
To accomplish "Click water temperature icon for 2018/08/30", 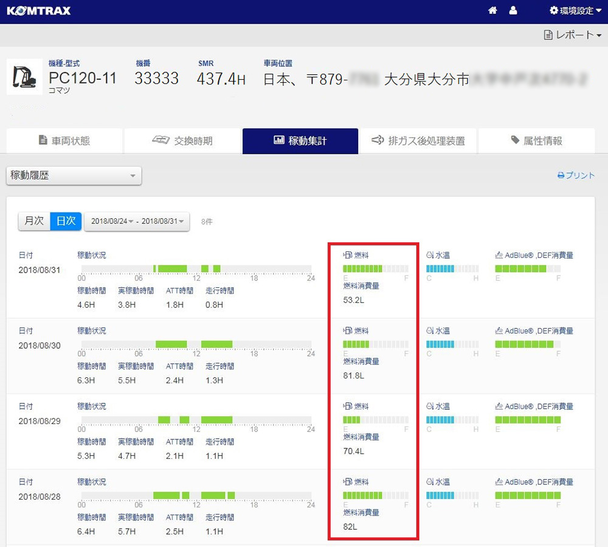I will click(x=430, y=331).
